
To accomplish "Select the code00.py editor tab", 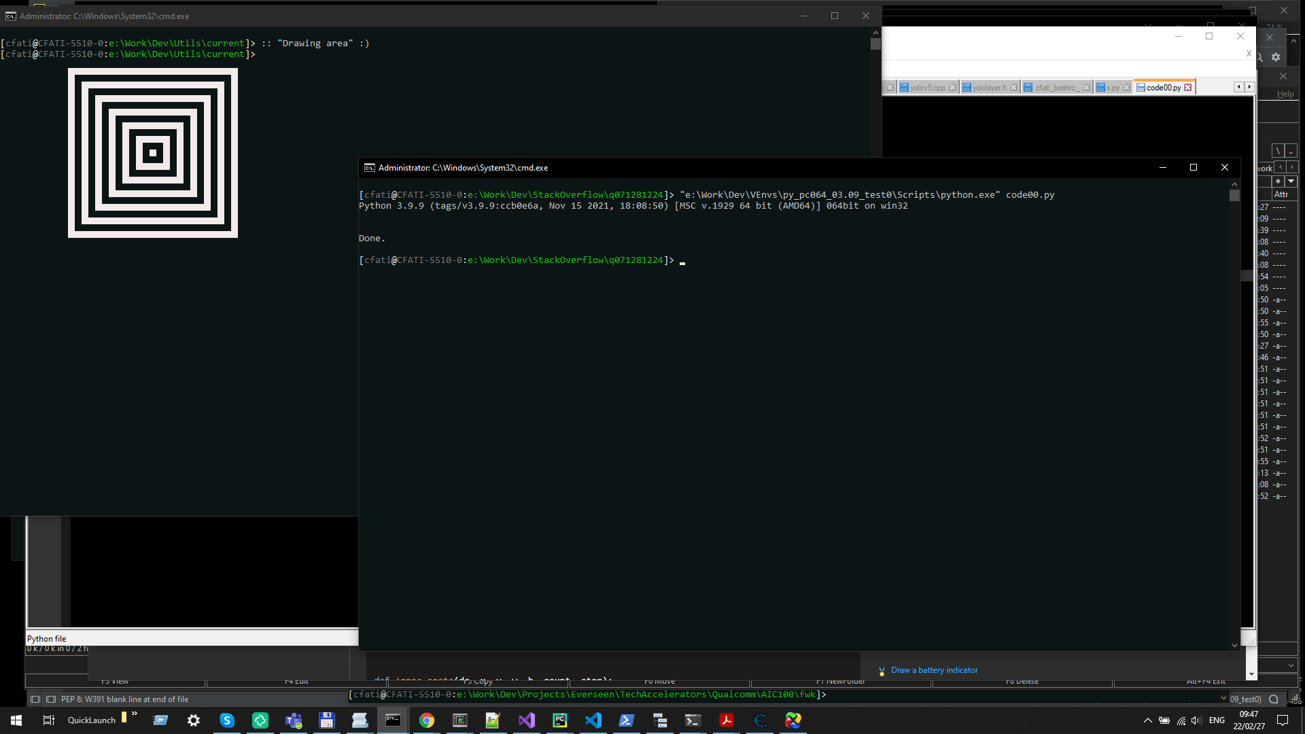I will (1163, 88).
